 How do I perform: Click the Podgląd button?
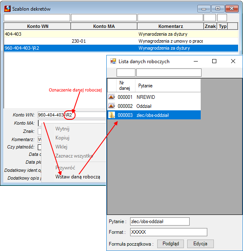[x=171, y=244]
